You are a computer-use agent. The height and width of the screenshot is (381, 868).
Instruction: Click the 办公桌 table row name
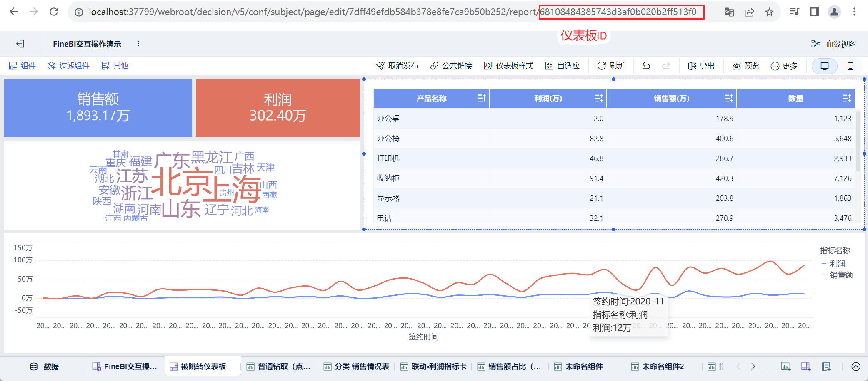tap(388, 119)
